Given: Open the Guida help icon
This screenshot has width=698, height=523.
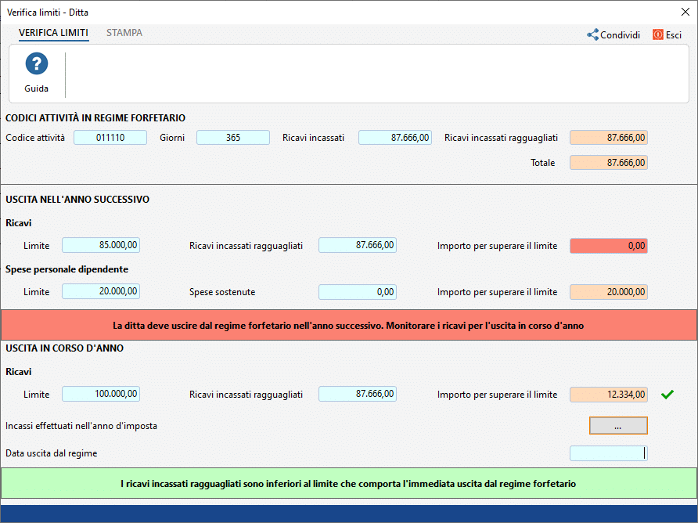Looking at the screenshot, I should (37, 63).
